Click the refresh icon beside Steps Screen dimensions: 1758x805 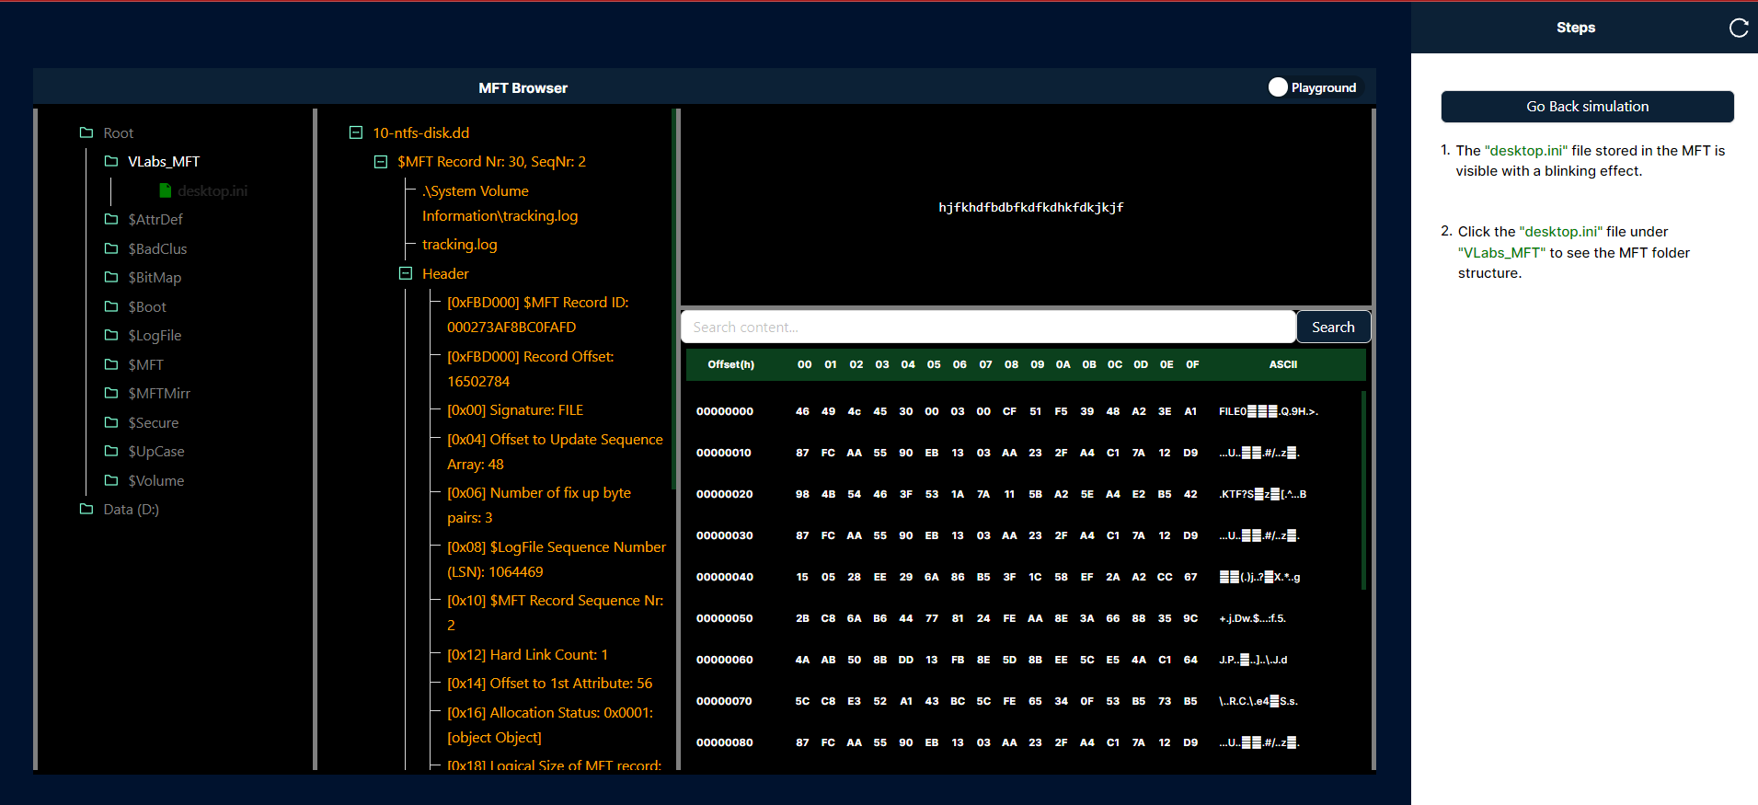click(x=1738, y=28)
